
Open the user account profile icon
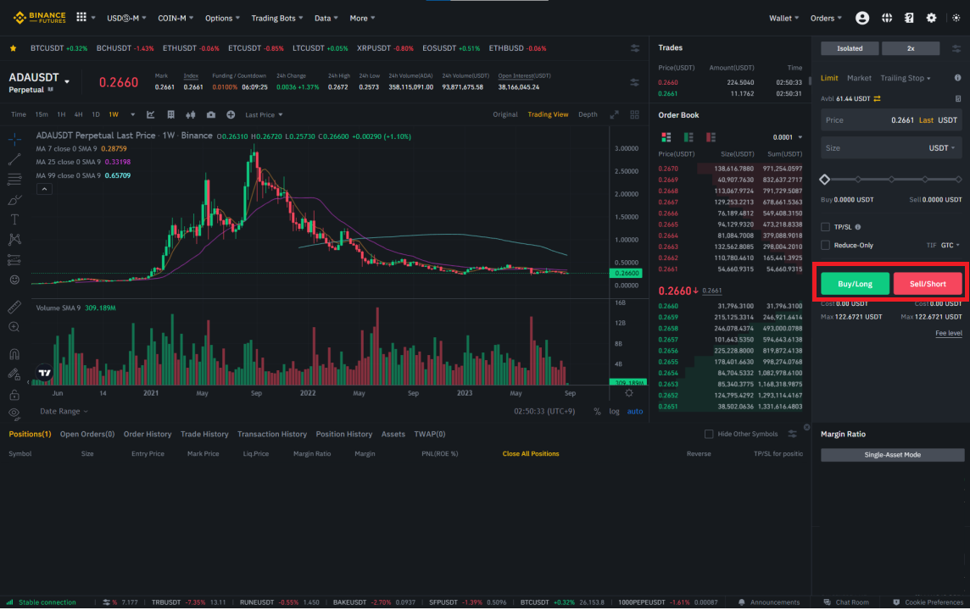tap(861, 18)
